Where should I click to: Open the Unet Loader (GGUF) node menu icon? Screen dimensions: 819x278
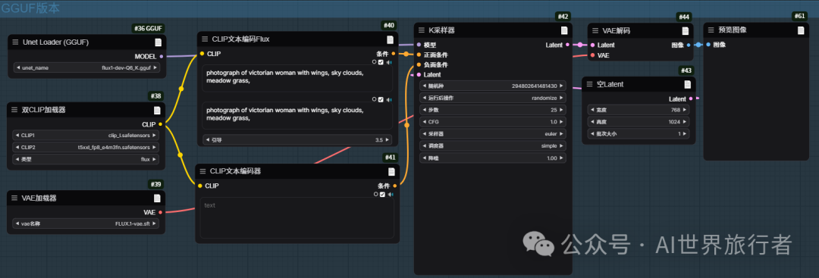[x=16, y=42]
